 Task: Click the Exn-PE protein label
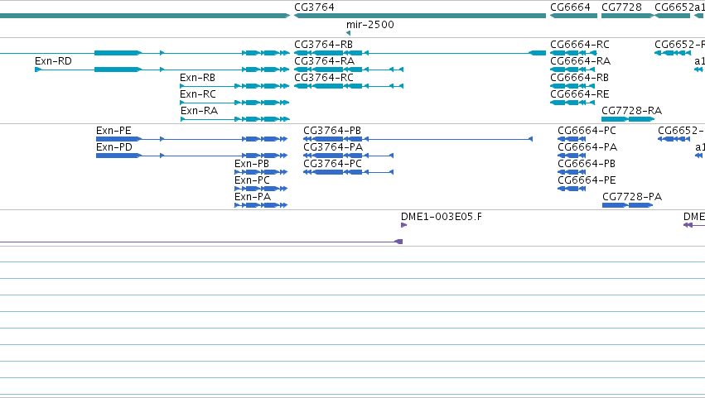[113, 131]
